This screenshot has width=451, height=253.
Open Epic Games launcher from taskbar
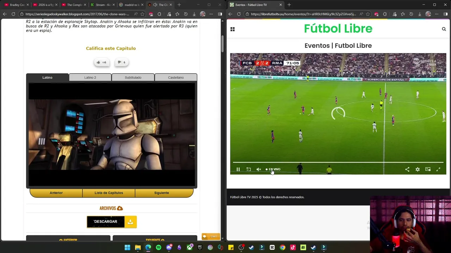200,248
